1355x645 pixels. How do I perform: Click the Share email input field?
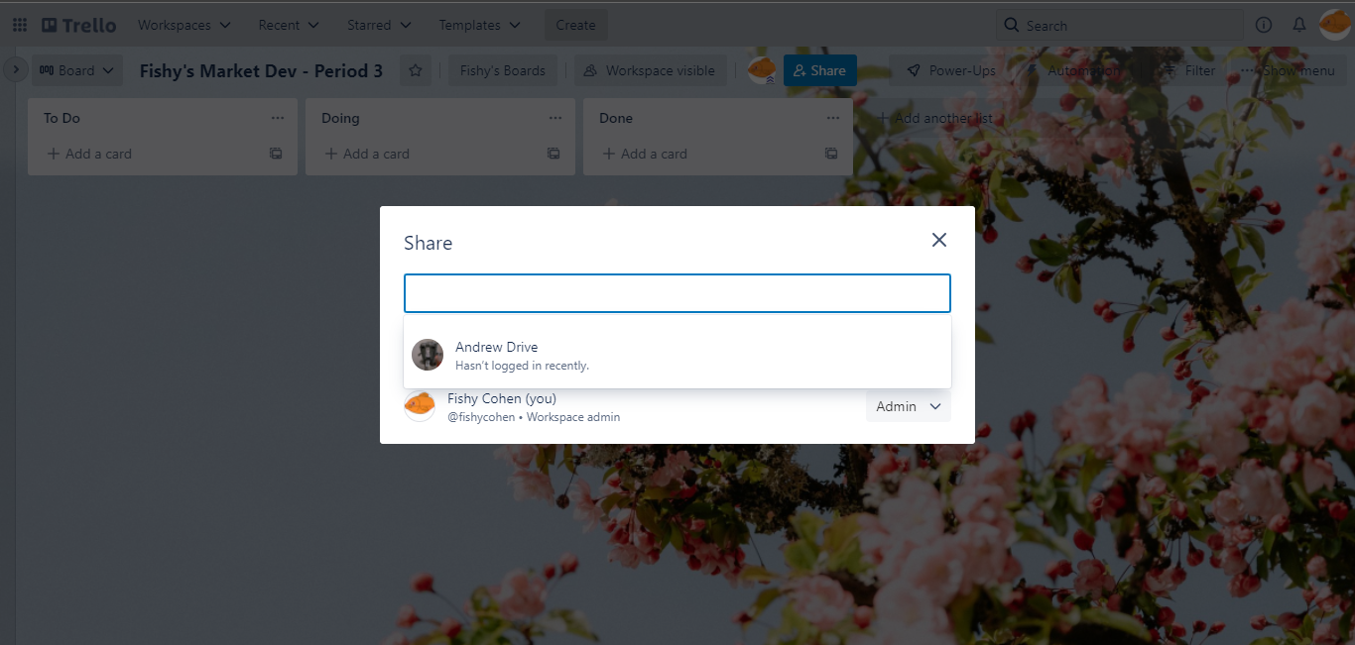[x=677, y=293]
